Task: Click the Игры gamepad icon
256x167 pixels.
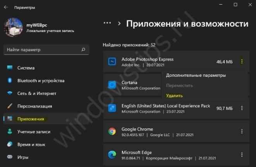Action: click(10, 157)
